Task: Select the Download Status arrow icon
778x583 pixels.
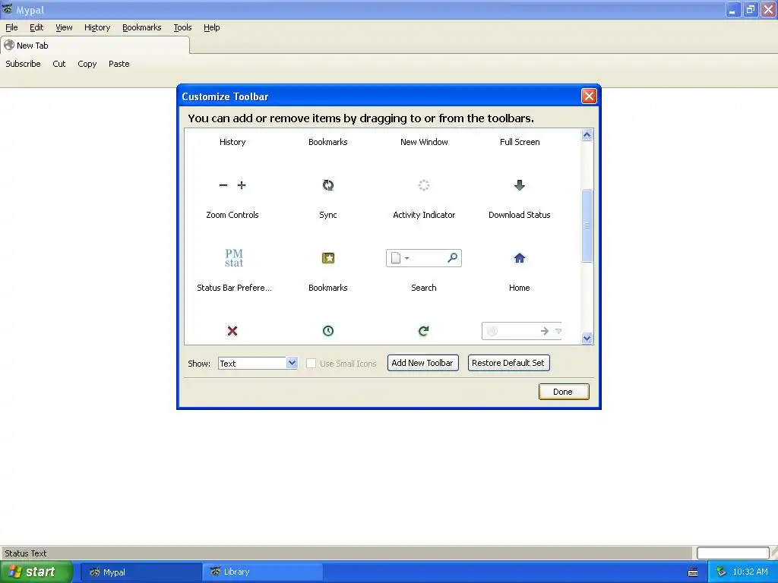Action: pyautogui.click(x=520, y=185)
